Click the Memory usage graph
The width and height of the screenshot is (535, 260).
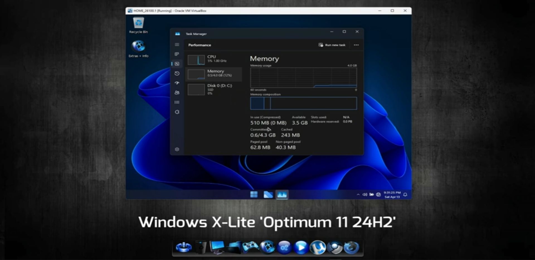tap(303, 78)
